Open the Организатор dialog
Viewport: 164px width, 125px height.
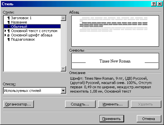coord(19,104)
